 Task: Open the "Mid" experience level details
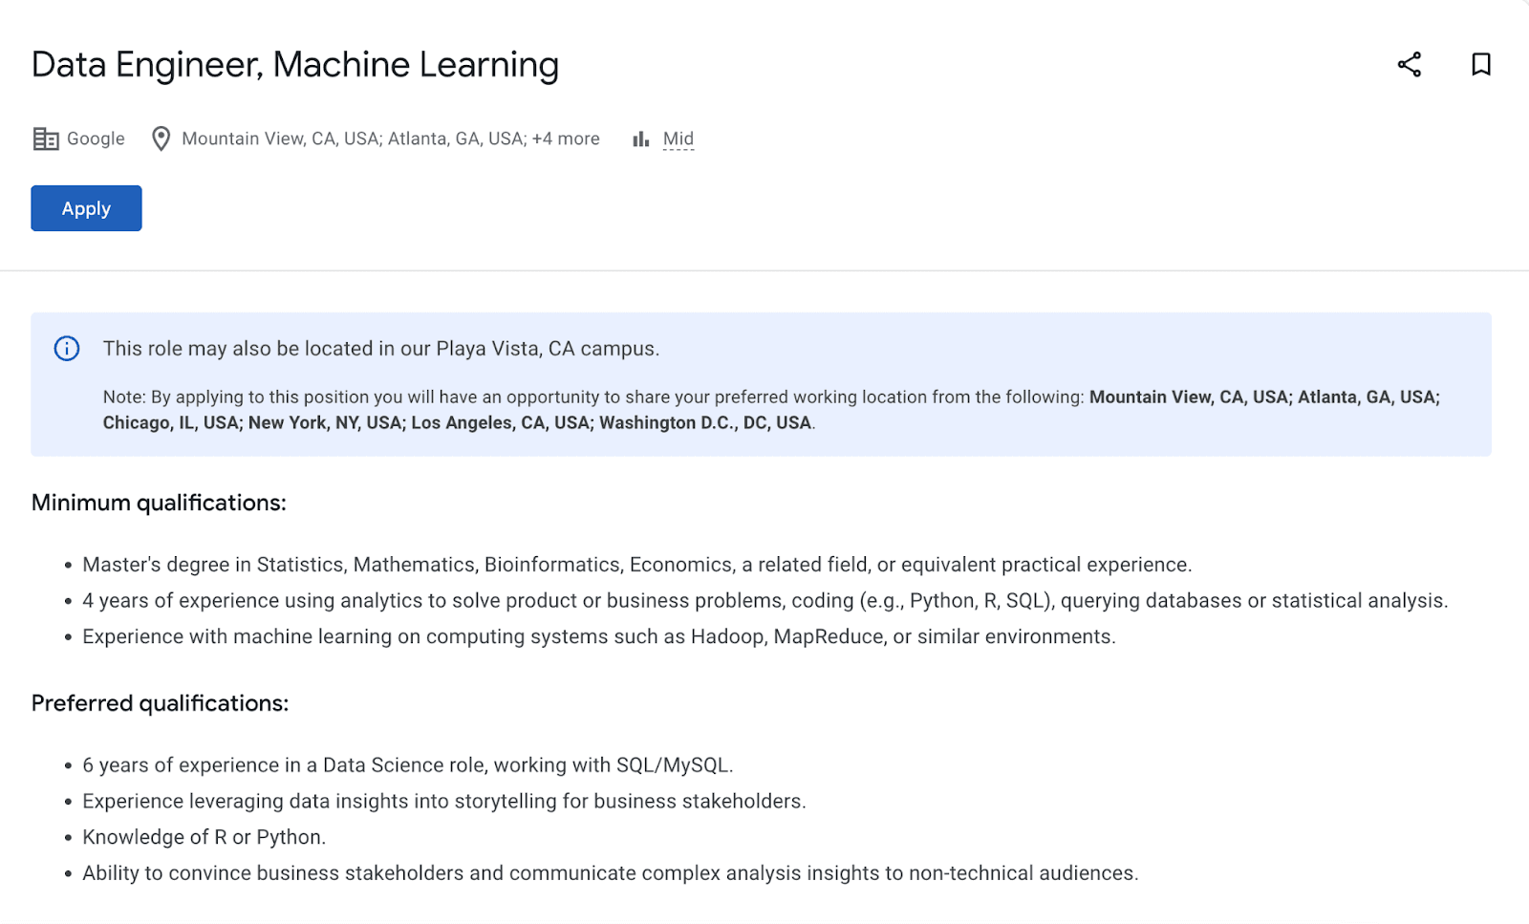tap(677, 139)
